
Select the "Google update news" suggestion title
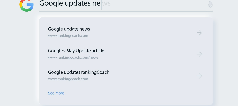pos(69,29)
